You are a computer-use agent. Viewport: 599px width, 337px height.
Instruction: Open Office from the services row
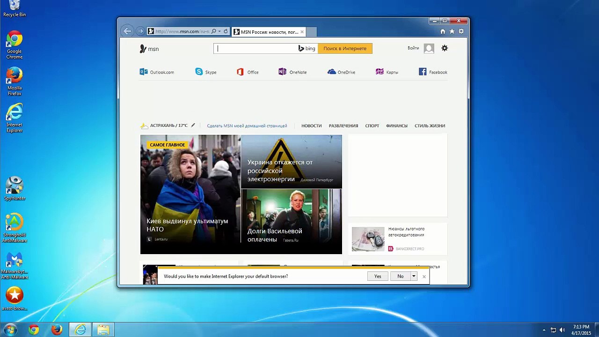click(x=248, y=72)
